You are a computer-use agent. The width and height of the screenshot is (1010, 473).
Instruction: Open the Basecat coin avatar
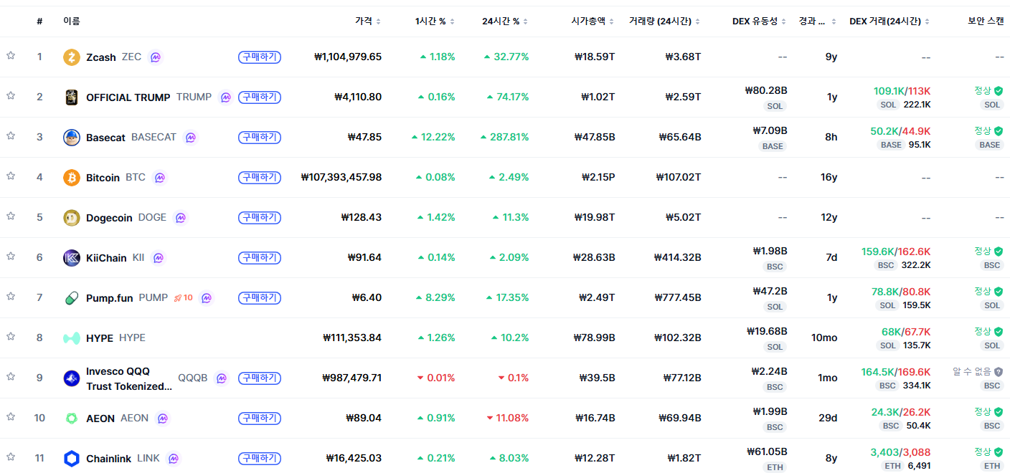(71, 138)
